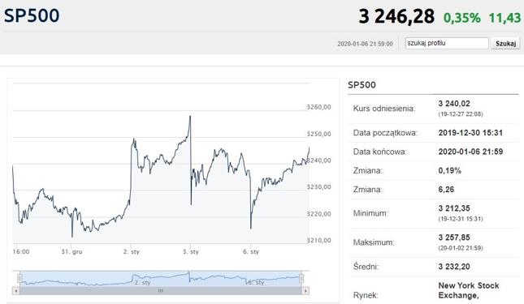The width and height of the screenshot is (524, 304).
Task: Click the 3. sty peak on chart
Action: point(190,117)
